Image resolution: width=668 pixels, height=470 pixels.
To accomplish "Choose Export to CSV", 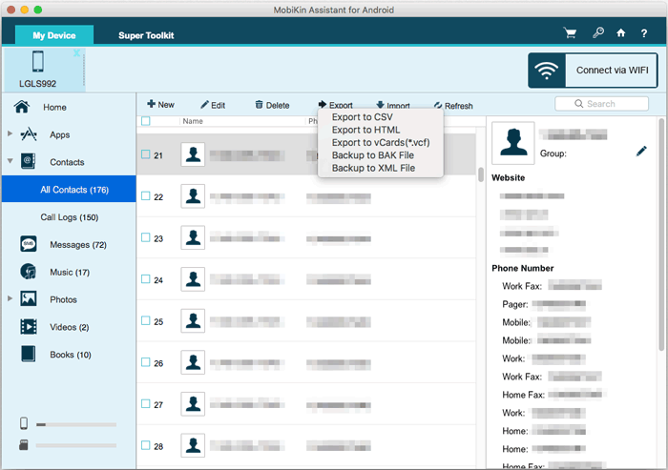I will point(363,117).
